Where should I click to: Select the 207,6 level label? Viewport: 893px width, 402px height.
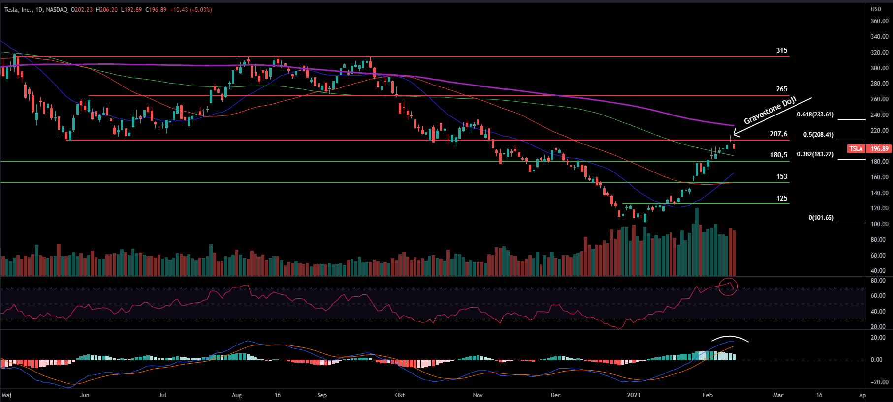[x=778, y=134]
